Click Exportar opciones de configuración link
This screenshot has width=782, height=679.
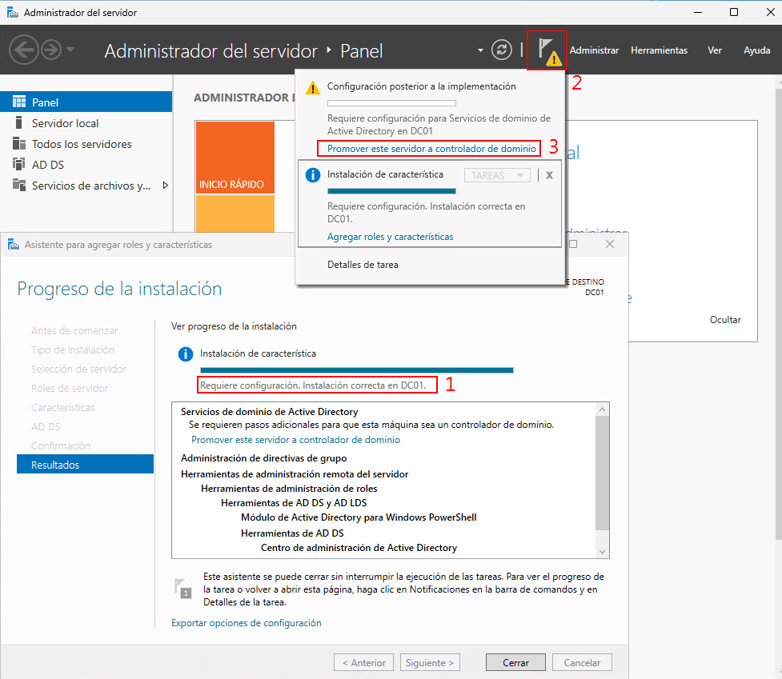(247, 623)
